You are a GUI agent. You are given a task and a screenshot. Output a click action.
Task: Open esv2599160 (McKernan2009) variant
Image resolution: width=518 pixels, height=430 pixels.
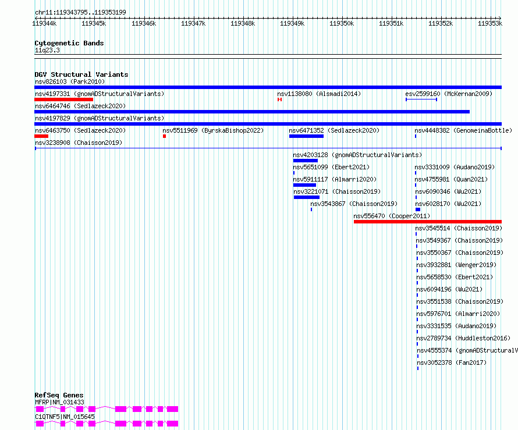449,94
